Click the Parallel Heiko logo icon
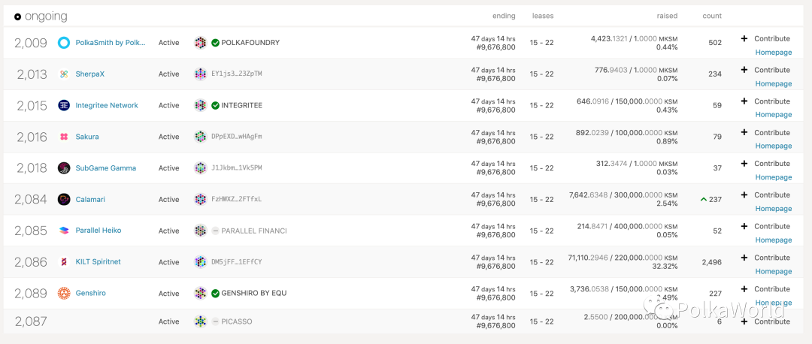Viewport: 812px width, 344px height. [x=64, y=231]
